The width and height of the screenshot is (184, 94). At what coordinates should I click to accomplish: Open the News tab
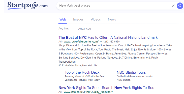[x=112, y=19]
